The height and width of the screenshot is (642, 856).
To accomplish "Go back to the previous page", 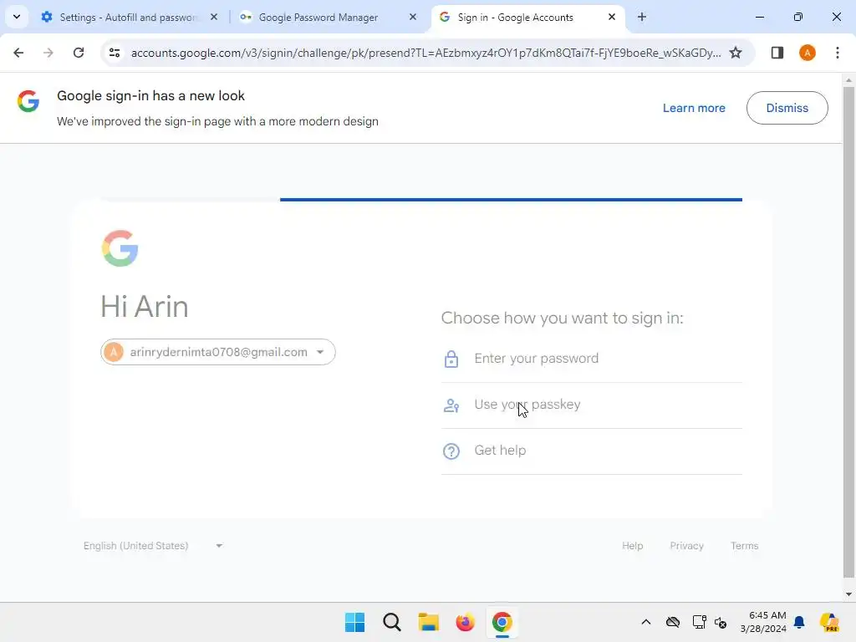I will click(18, 53).
